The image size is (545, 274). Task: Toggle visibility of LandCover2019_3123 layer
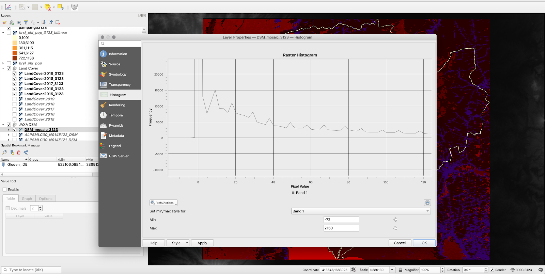[x=14, y=74]
